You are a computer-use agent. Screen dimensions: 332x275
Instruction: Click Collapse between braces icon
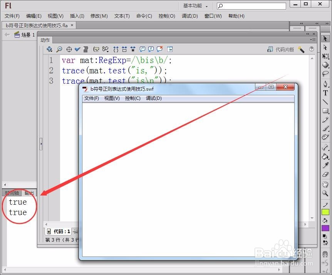click(x=116, y=49)
